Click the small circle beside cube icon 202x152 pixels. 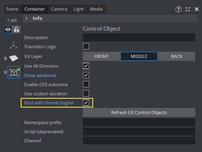5,72
